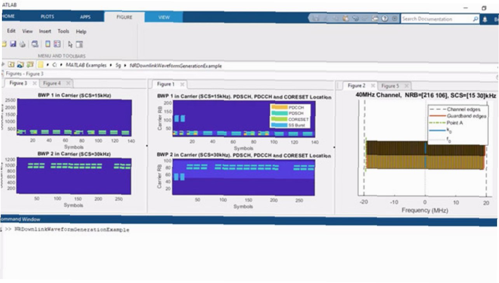Open the APPS ribbon tab
This screenshot has width=499, height=283.
point(85,17)
